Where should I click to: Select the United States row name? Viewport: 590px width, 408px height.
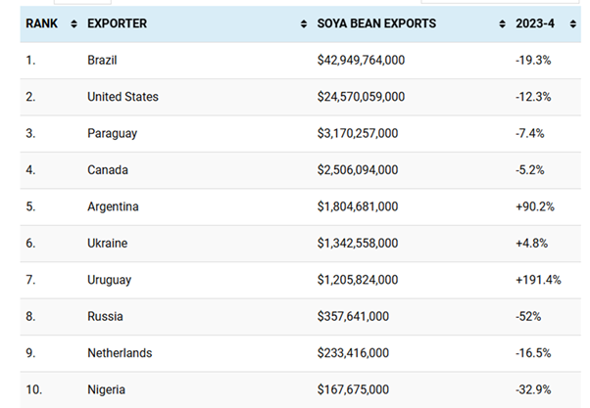tap(123, 97)
